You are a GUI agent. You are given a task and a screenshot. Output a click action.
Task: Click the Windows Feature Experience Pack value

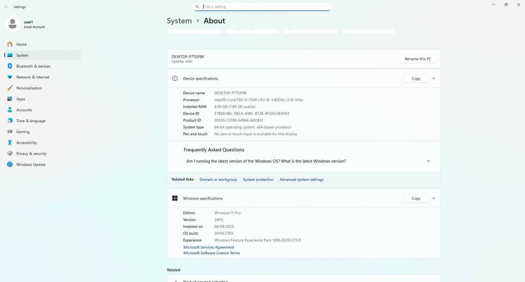point(257,240)
